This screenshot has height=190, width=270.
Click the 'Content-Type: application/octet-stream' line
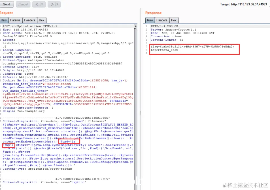37,169
